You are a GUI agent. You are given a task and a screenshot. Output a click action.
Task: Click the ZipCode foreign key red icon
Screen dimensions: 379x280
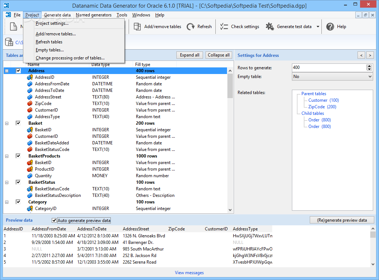point(30,104)
